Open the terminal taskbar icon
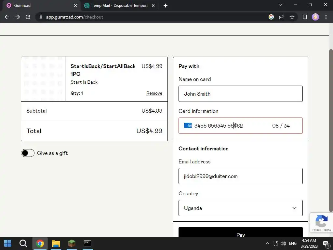The height and width of the screenshot is (250, 333). (87, 243)
